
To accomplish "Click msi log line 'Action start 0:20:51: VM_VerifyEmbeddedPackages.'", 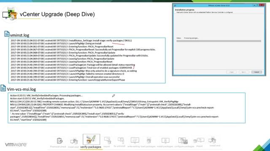I will tap(37, 99).
